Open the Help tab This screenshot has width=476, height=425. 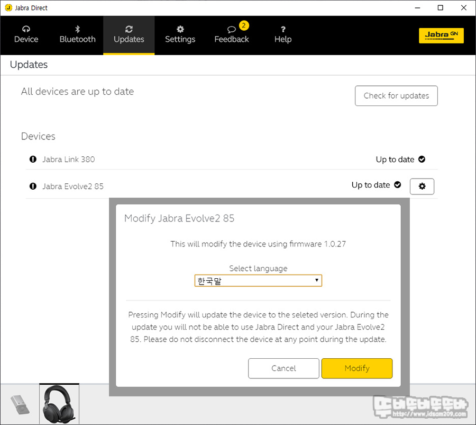click(283, 35)
